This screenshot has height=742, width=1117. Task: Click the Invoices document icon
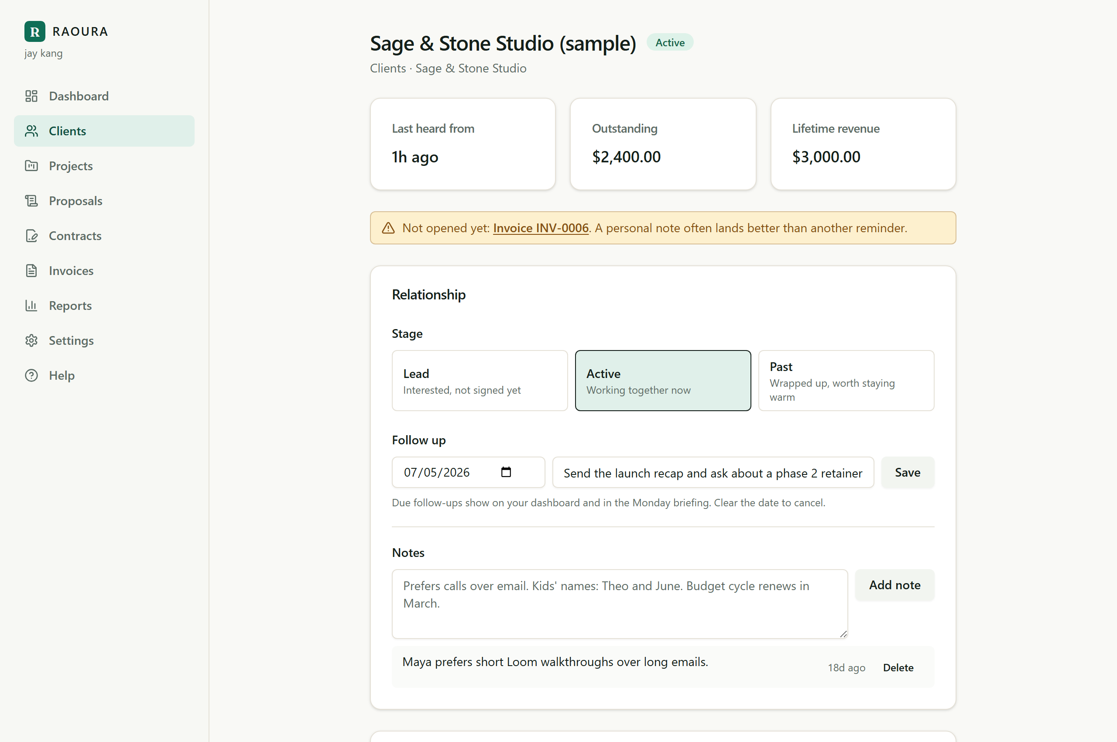coord(31,271)
